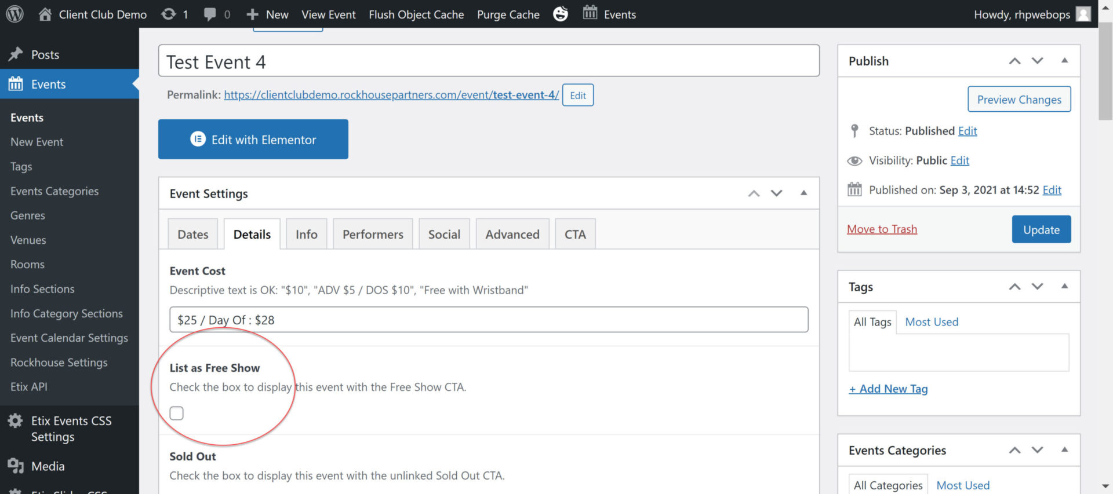
Task: Open the comments bubble icon
Action: (x=210, y=14)
